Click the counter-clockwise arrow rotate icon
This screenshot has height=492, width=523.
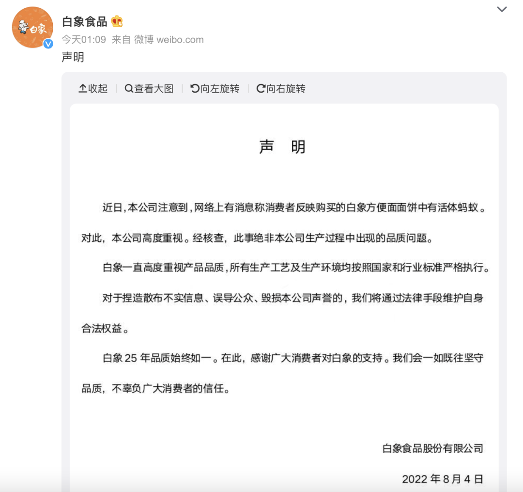pos(195,88)
